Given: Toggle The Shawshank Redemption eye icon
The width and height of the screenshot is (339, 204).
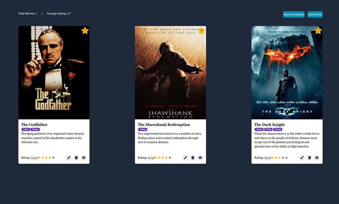Looking at the screenshot, I should point(200,158).
